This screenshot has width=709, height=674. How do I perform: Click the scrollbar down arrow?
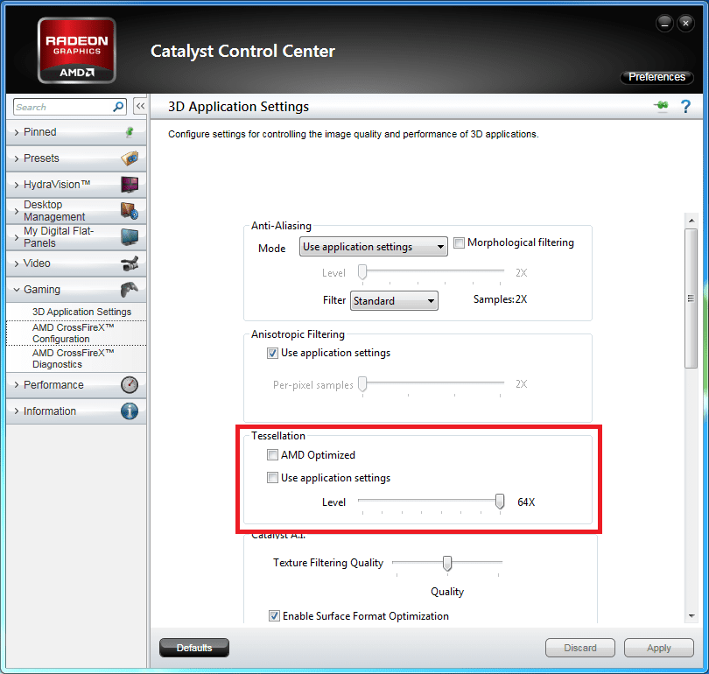(691, 616)
